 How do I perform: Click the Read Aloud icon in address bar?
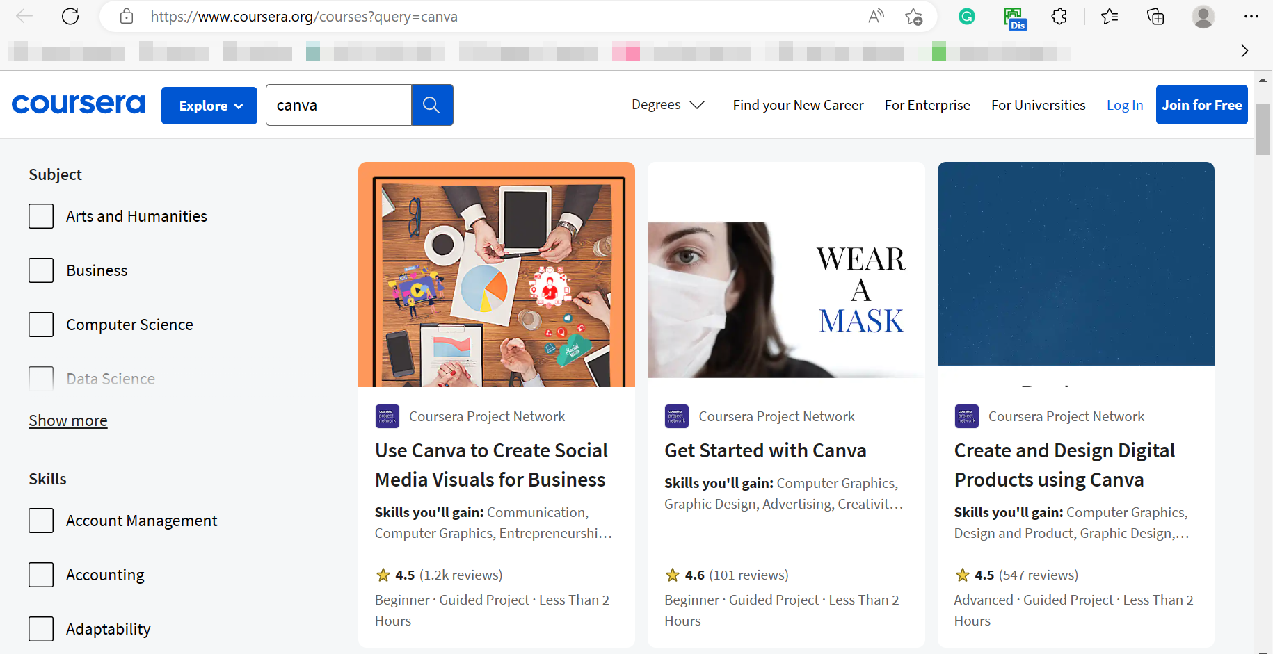pos(876,17)
